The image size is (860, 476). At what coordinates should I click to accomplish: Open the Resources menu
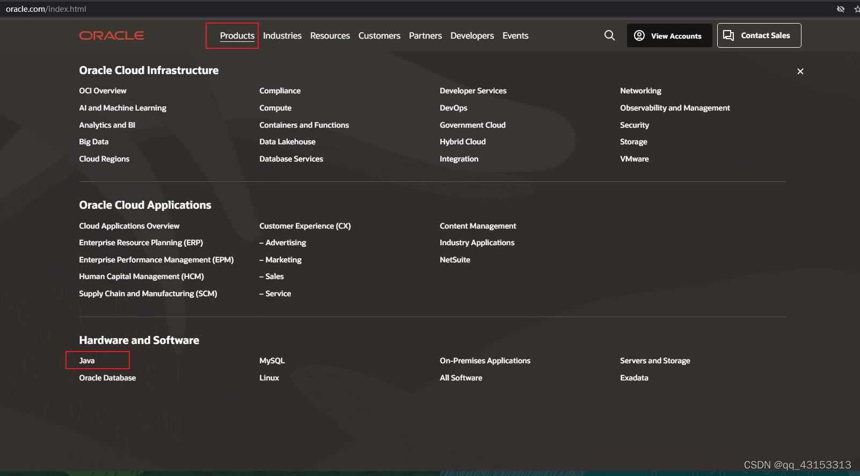pyautogui.click(x=330, y=35)
